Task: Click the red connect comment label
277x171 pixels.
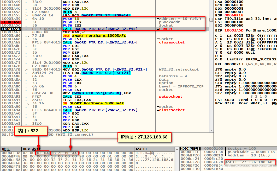Action: pyautogui.click(x=167, y=29)
